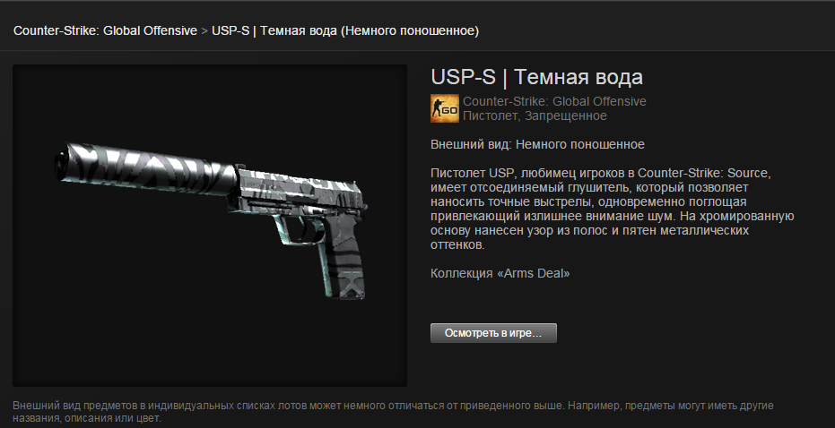Viewport: 835px width, 428px height.
Task: Click the Пистолет USP description paragraph
Action: click(613, 209)
